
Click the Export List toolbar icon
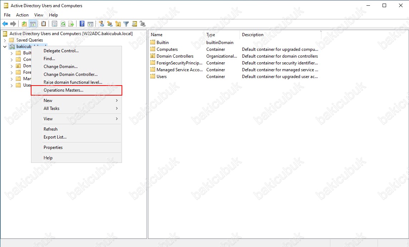[71, 24]
